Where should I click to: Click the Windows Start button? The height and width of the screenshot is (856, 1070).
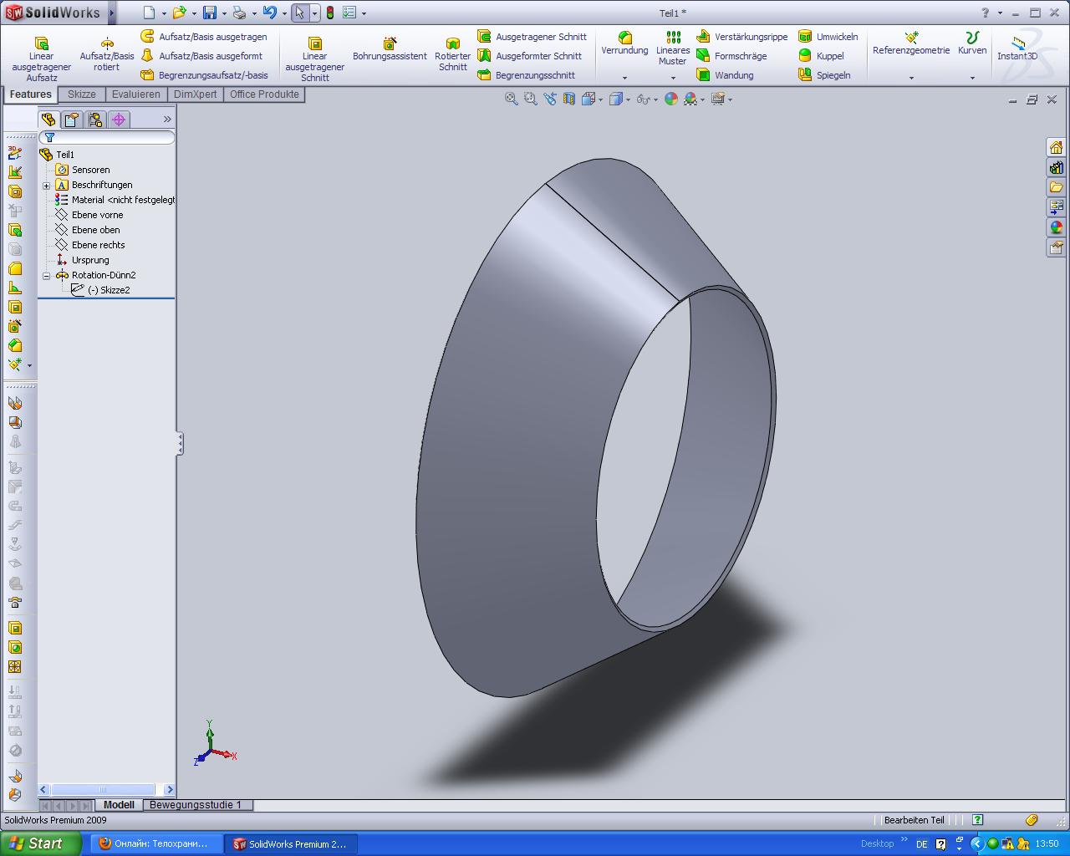click(x=39, y=843)
